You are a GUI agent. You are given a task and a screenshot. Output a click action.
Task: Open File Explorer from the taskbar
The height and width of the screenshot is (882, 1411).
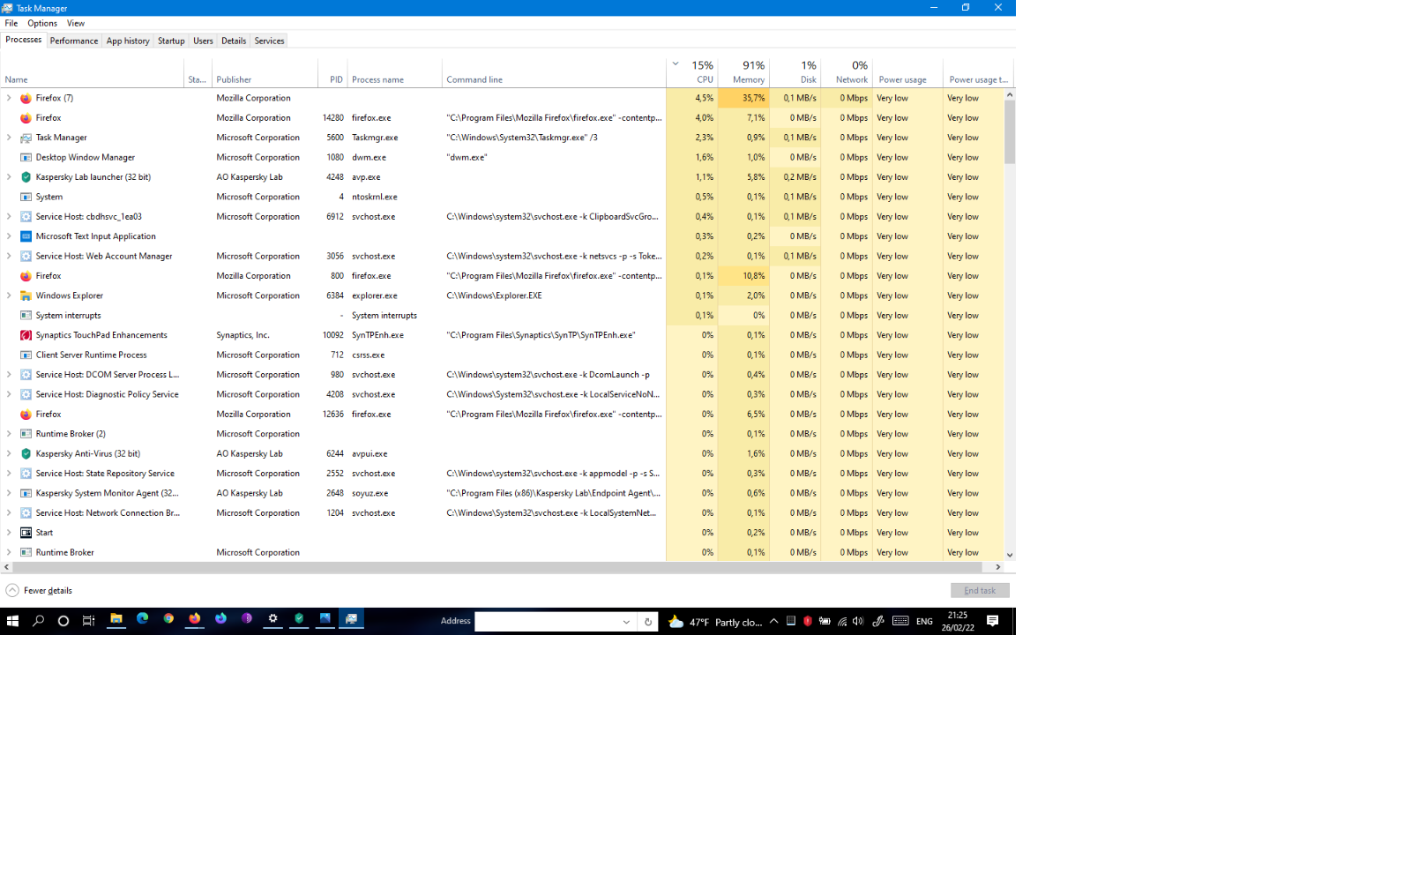coord(116,619)
